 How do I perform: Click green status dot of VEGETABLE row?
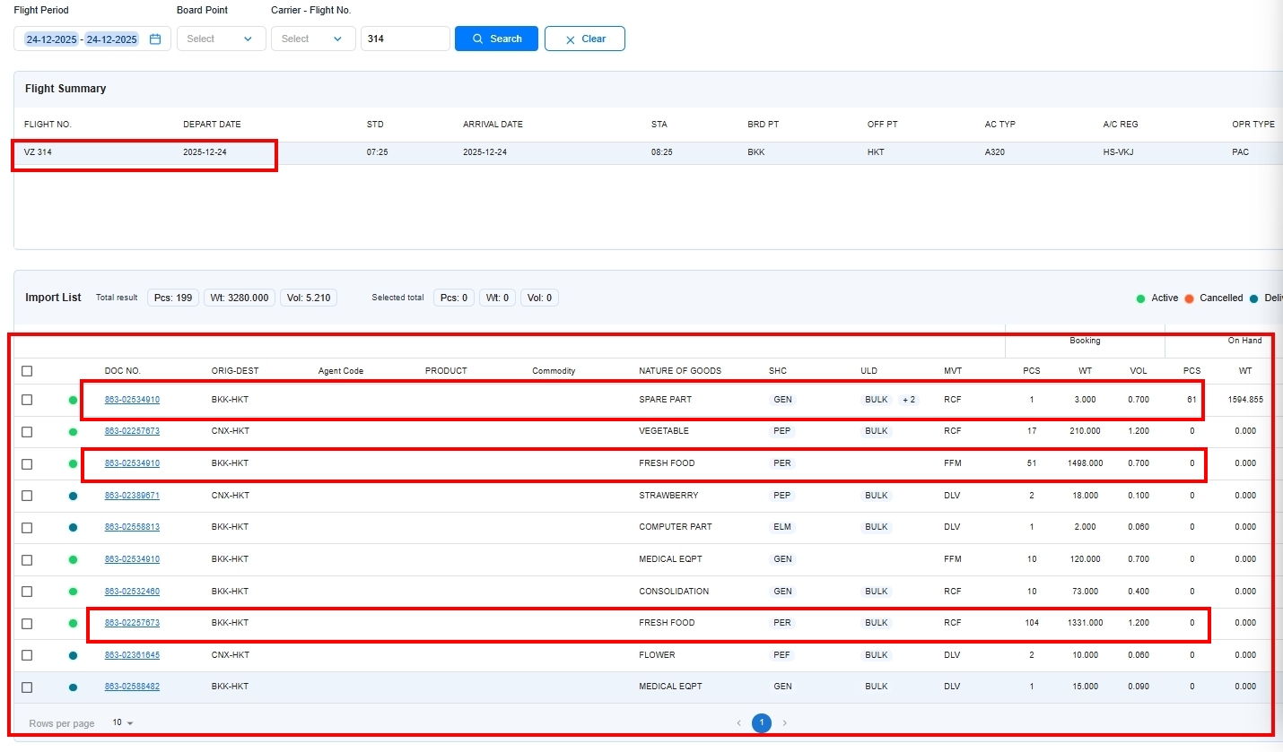pos(73,432)
